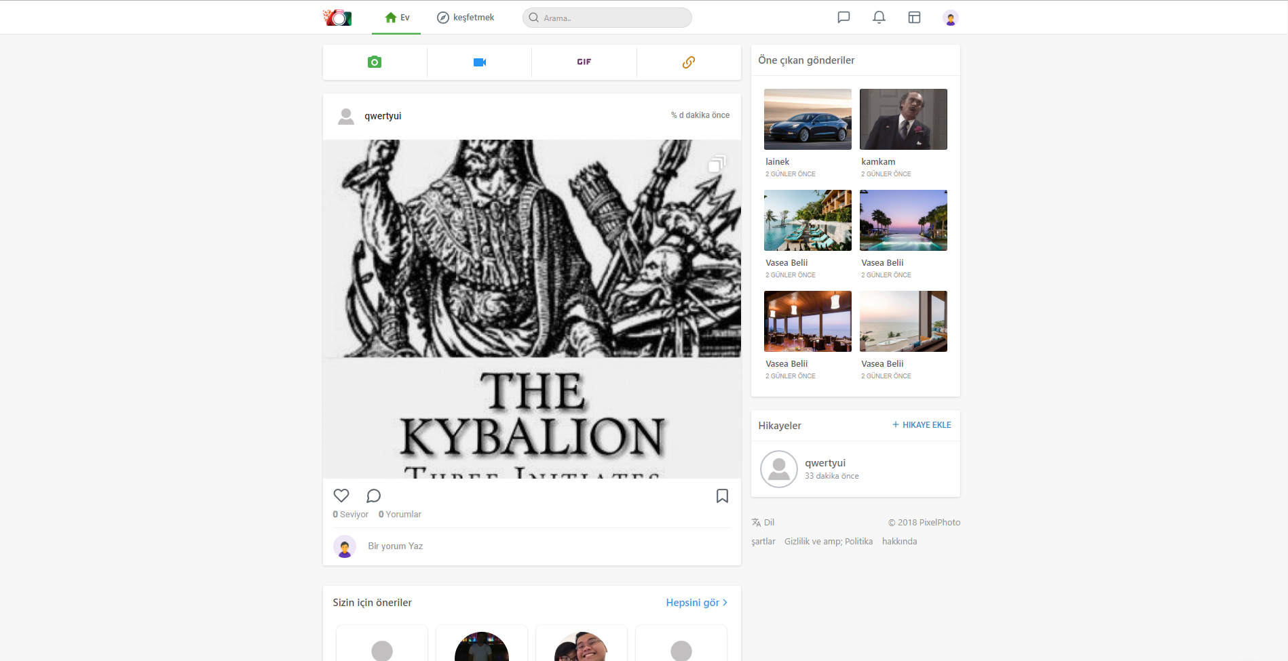Select the GIF post option
Viewport: 1288px width, 661px height.
(584, 62)
